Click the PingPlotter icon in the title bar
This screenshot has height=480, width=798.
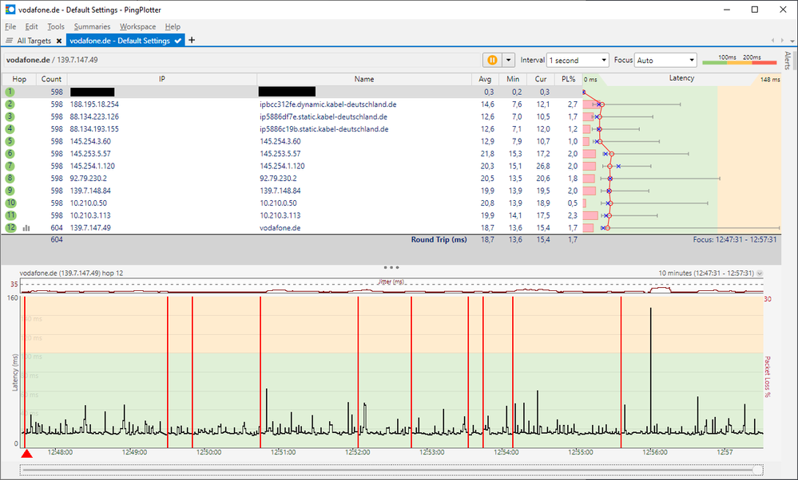click(x=9, y=10)
